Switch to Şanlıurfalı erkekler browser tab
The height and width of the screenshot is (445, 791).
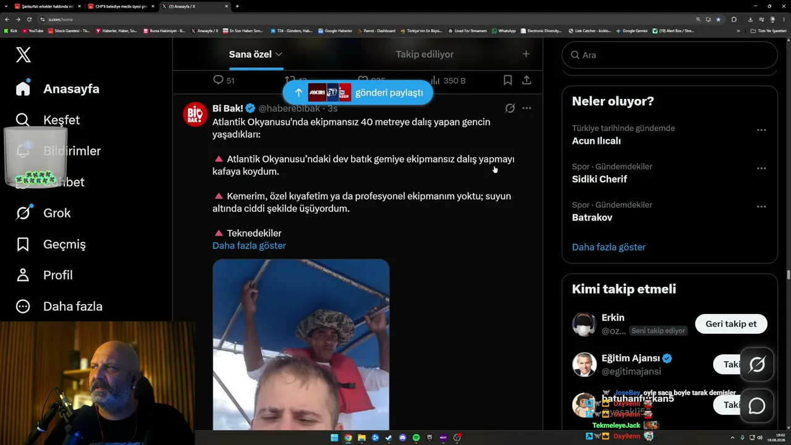tap(48, 6)
